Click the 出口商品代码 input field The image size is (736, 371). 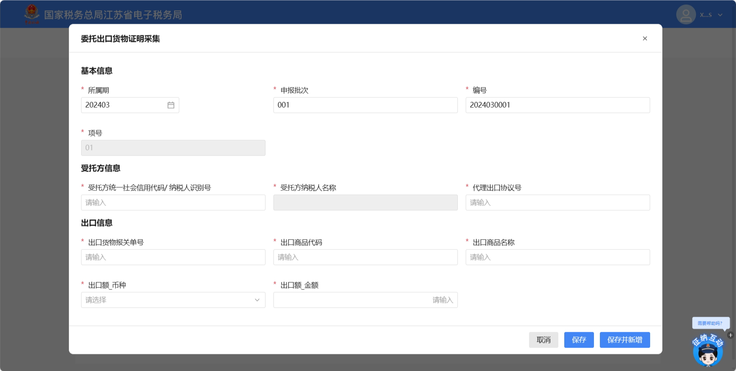point(365,257)
